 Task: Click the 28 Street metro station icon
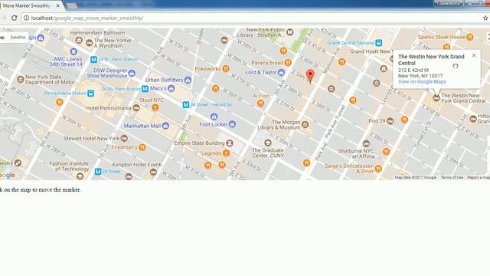click(98, 172)
